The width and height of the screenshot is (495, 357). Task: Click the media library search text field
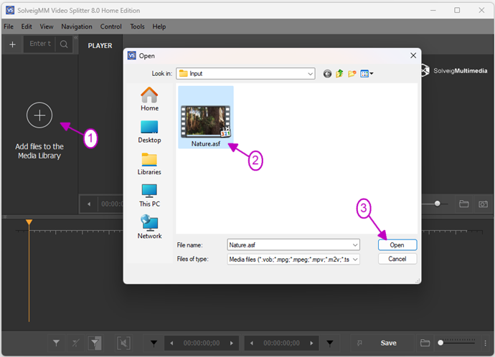pyautogui.click(x=39, y=44)
